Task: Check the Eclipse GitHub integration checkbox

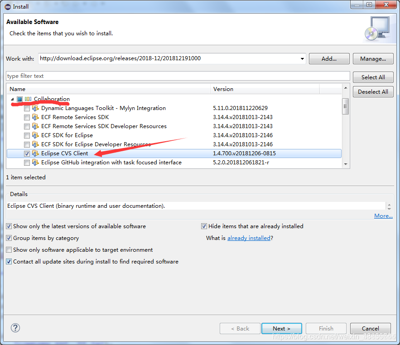Action: 27,163
